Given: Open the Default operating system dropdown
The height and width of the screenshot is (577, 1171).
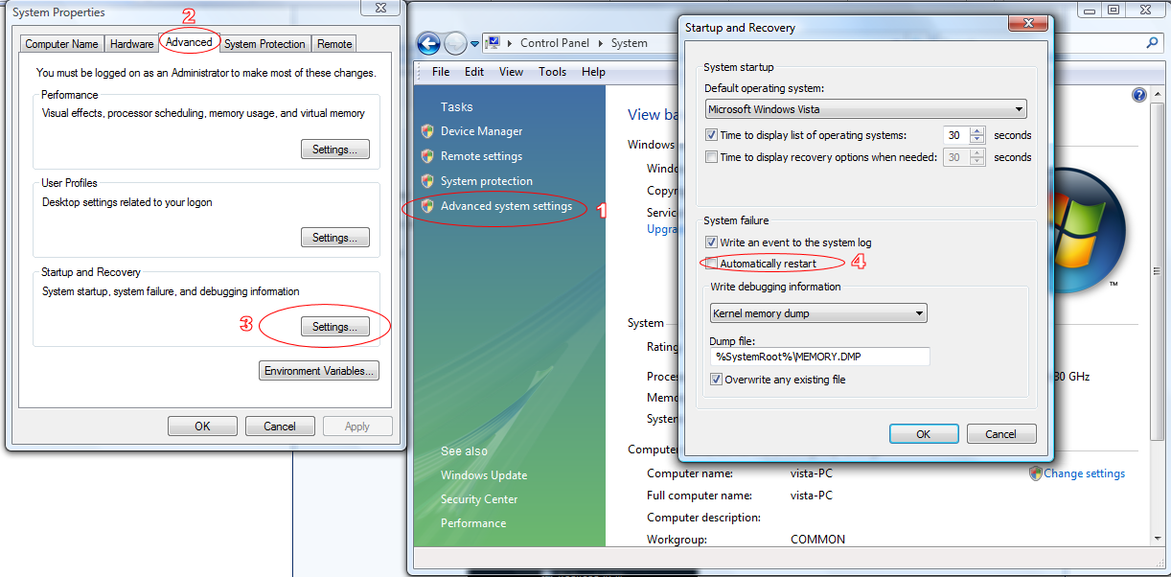Looking at the screenshot, I should 865,109.
